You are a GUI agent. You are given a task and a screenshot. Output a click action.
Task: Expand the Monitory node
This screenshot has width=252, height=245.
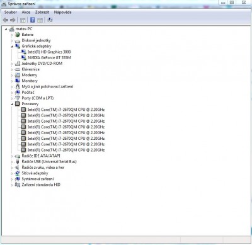point(12,81)
